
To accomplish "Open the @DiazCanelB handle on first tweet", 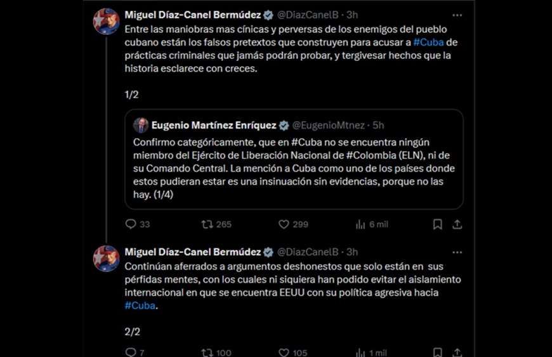I will tap(308, 15).
